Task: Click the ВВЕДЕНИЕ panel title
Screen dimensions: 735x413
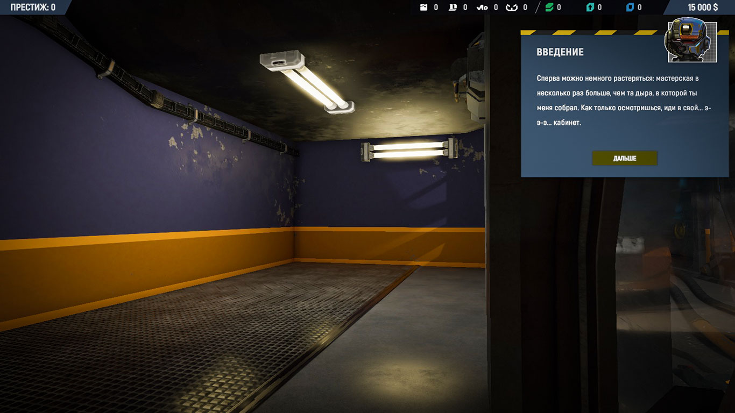Action: tap(560, 52)
